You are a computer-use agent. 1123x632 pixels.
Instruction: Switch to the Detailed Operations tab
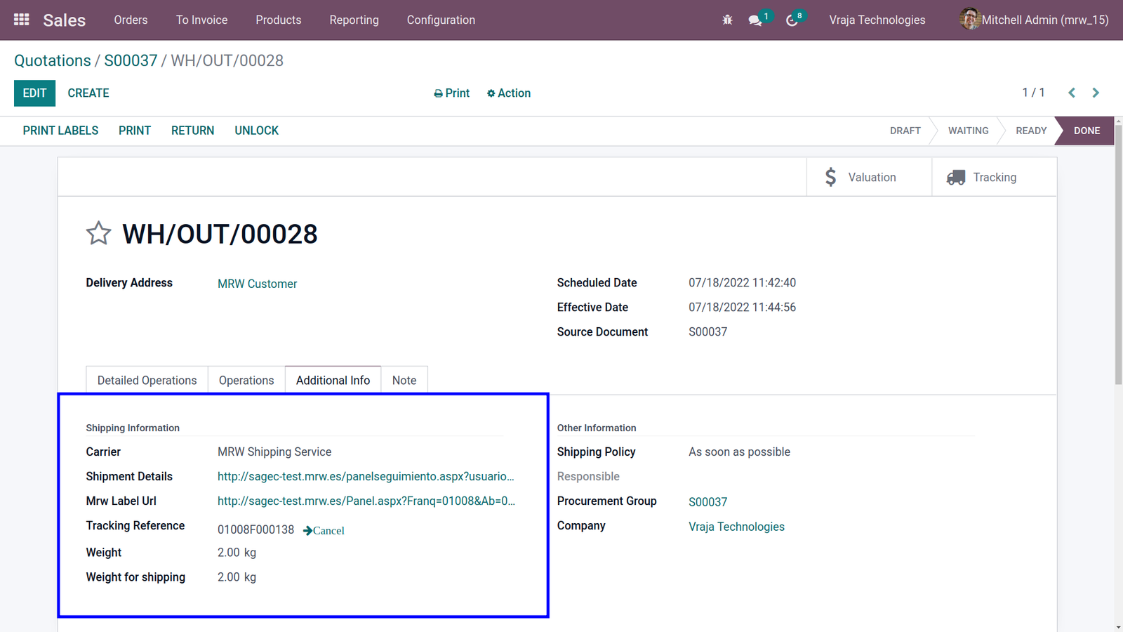(147, 380)
